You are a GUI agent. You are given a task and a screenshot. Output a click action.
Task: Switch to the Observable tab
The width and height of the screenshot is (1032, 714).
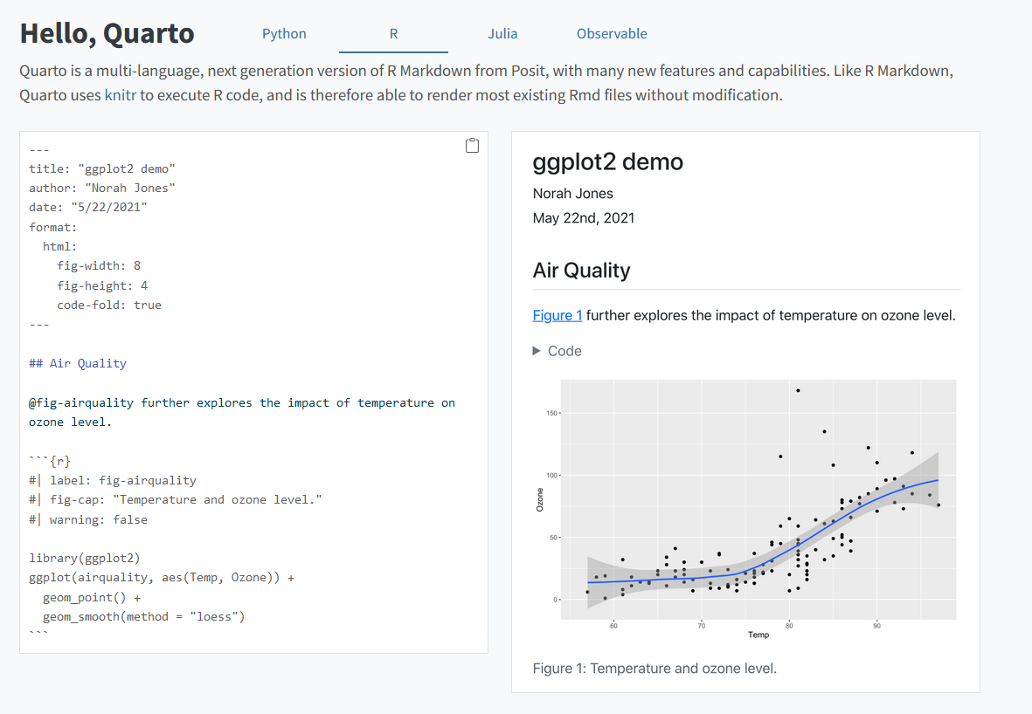pos(612,33)
